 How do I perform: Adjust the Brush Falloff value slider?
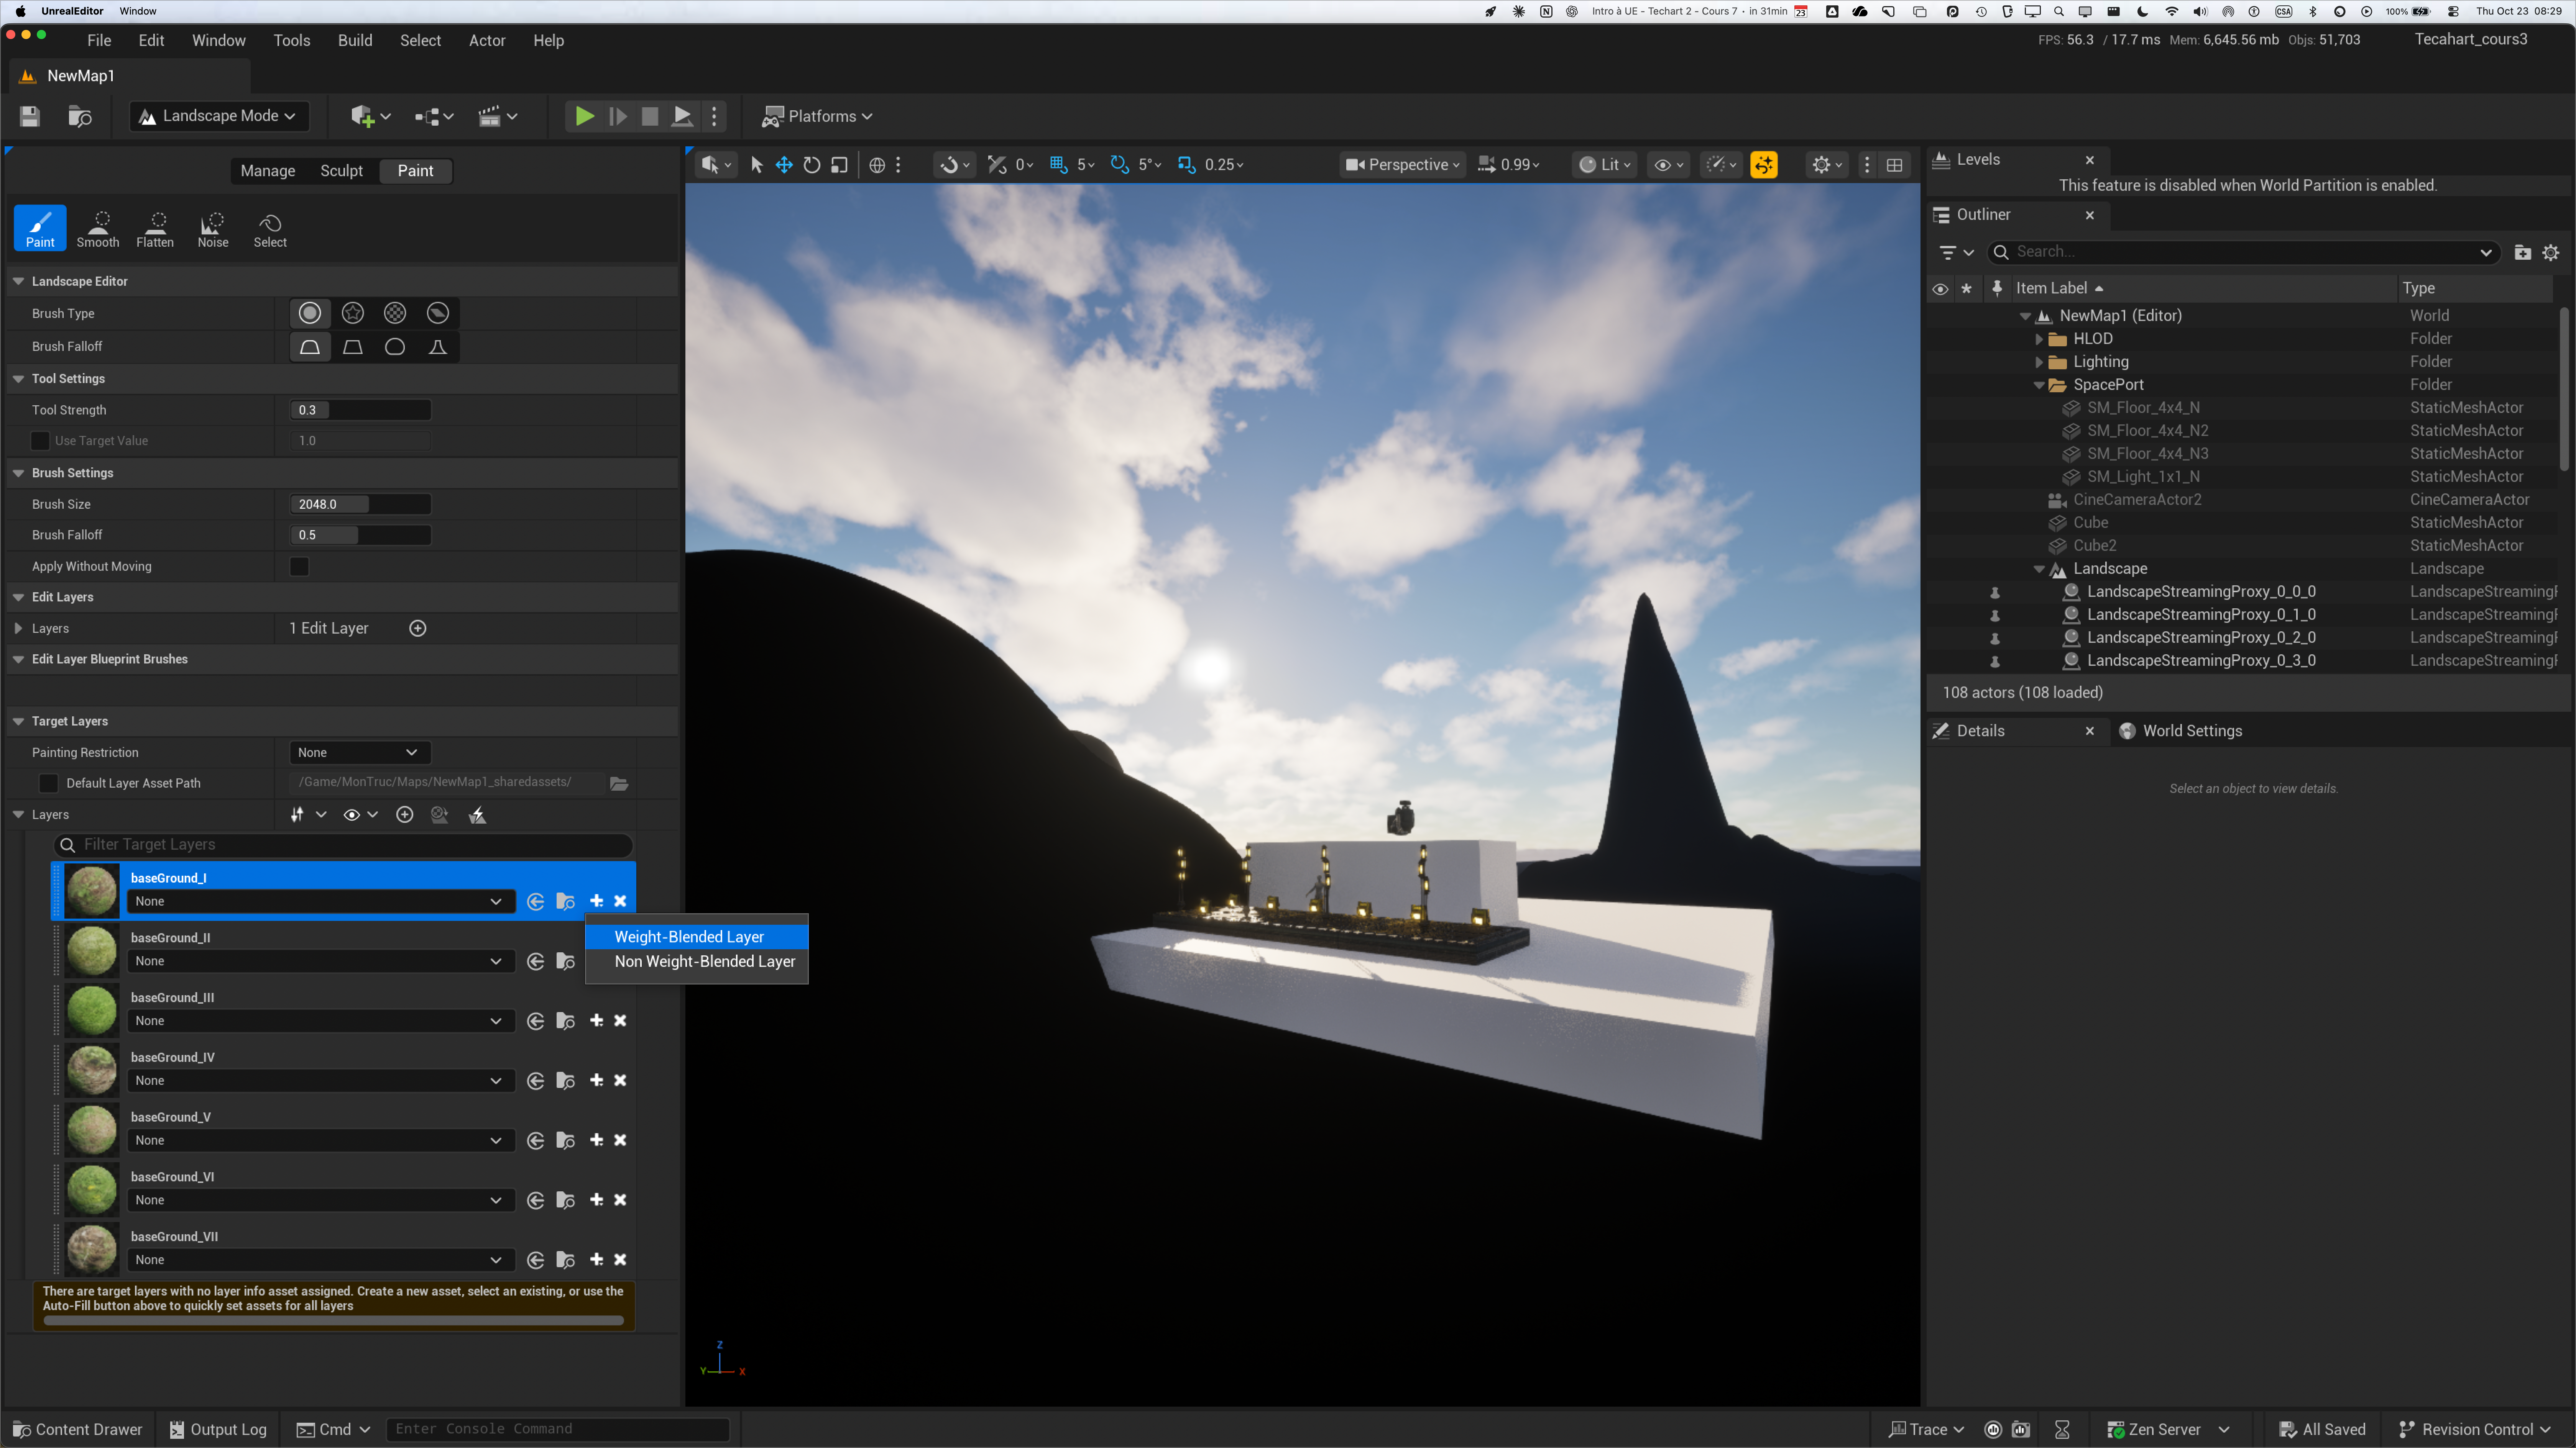point(361,536)
